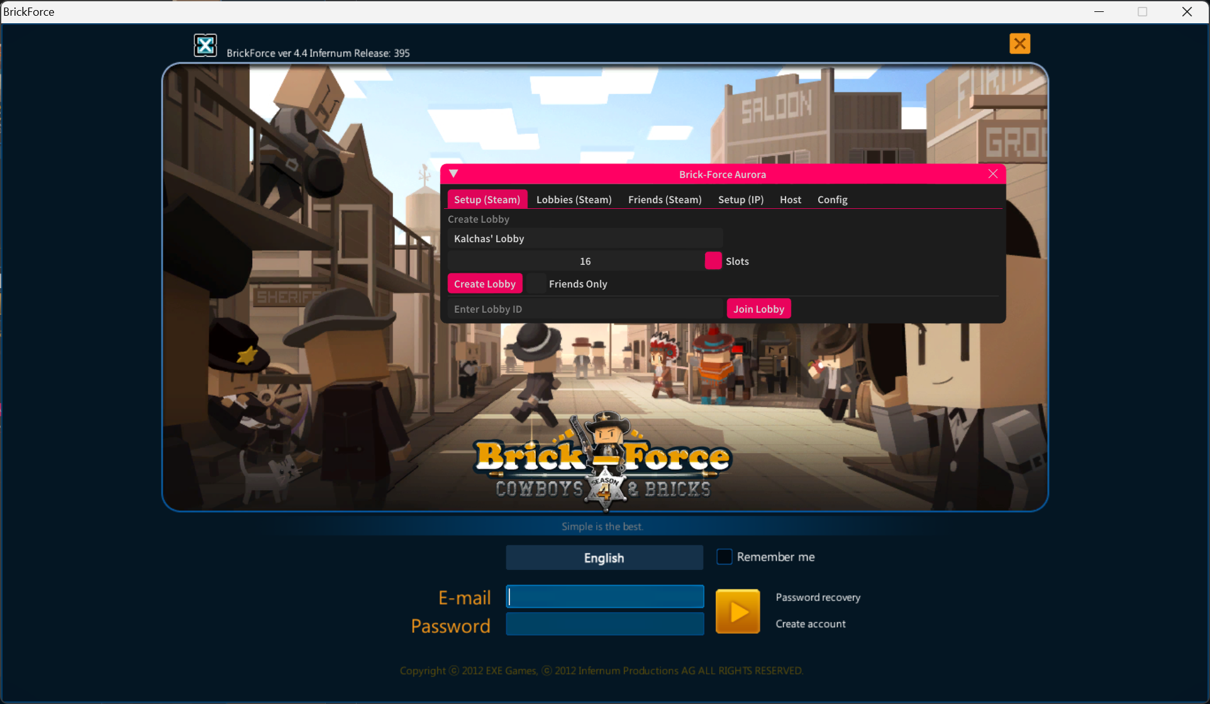Enable the Friends Only checkbox
This screenshot has width=1210, height=704.
[x=536, y=284]
